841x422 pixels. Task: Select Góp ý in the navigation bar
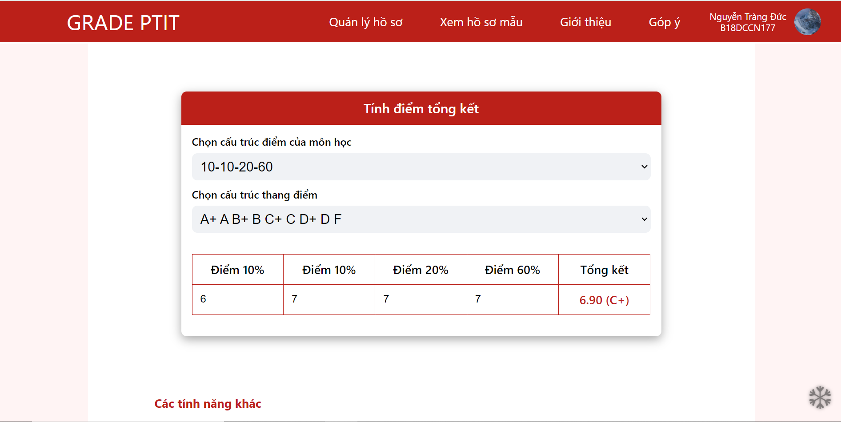click(x=664, y=22)
